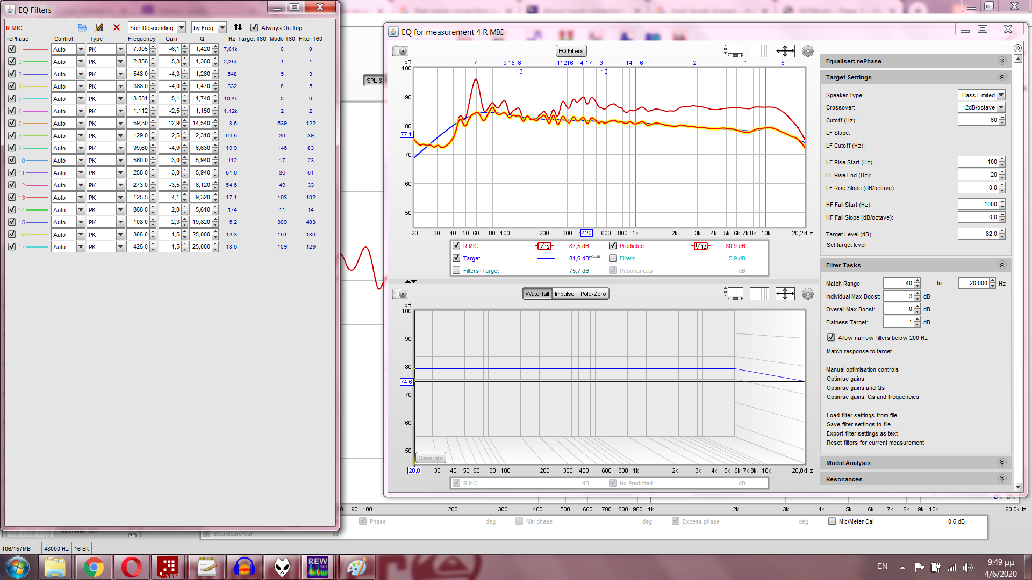1032x580 pixels.
Task: Click the sort filters up-down arrows icon
Action: pos(238,27)
